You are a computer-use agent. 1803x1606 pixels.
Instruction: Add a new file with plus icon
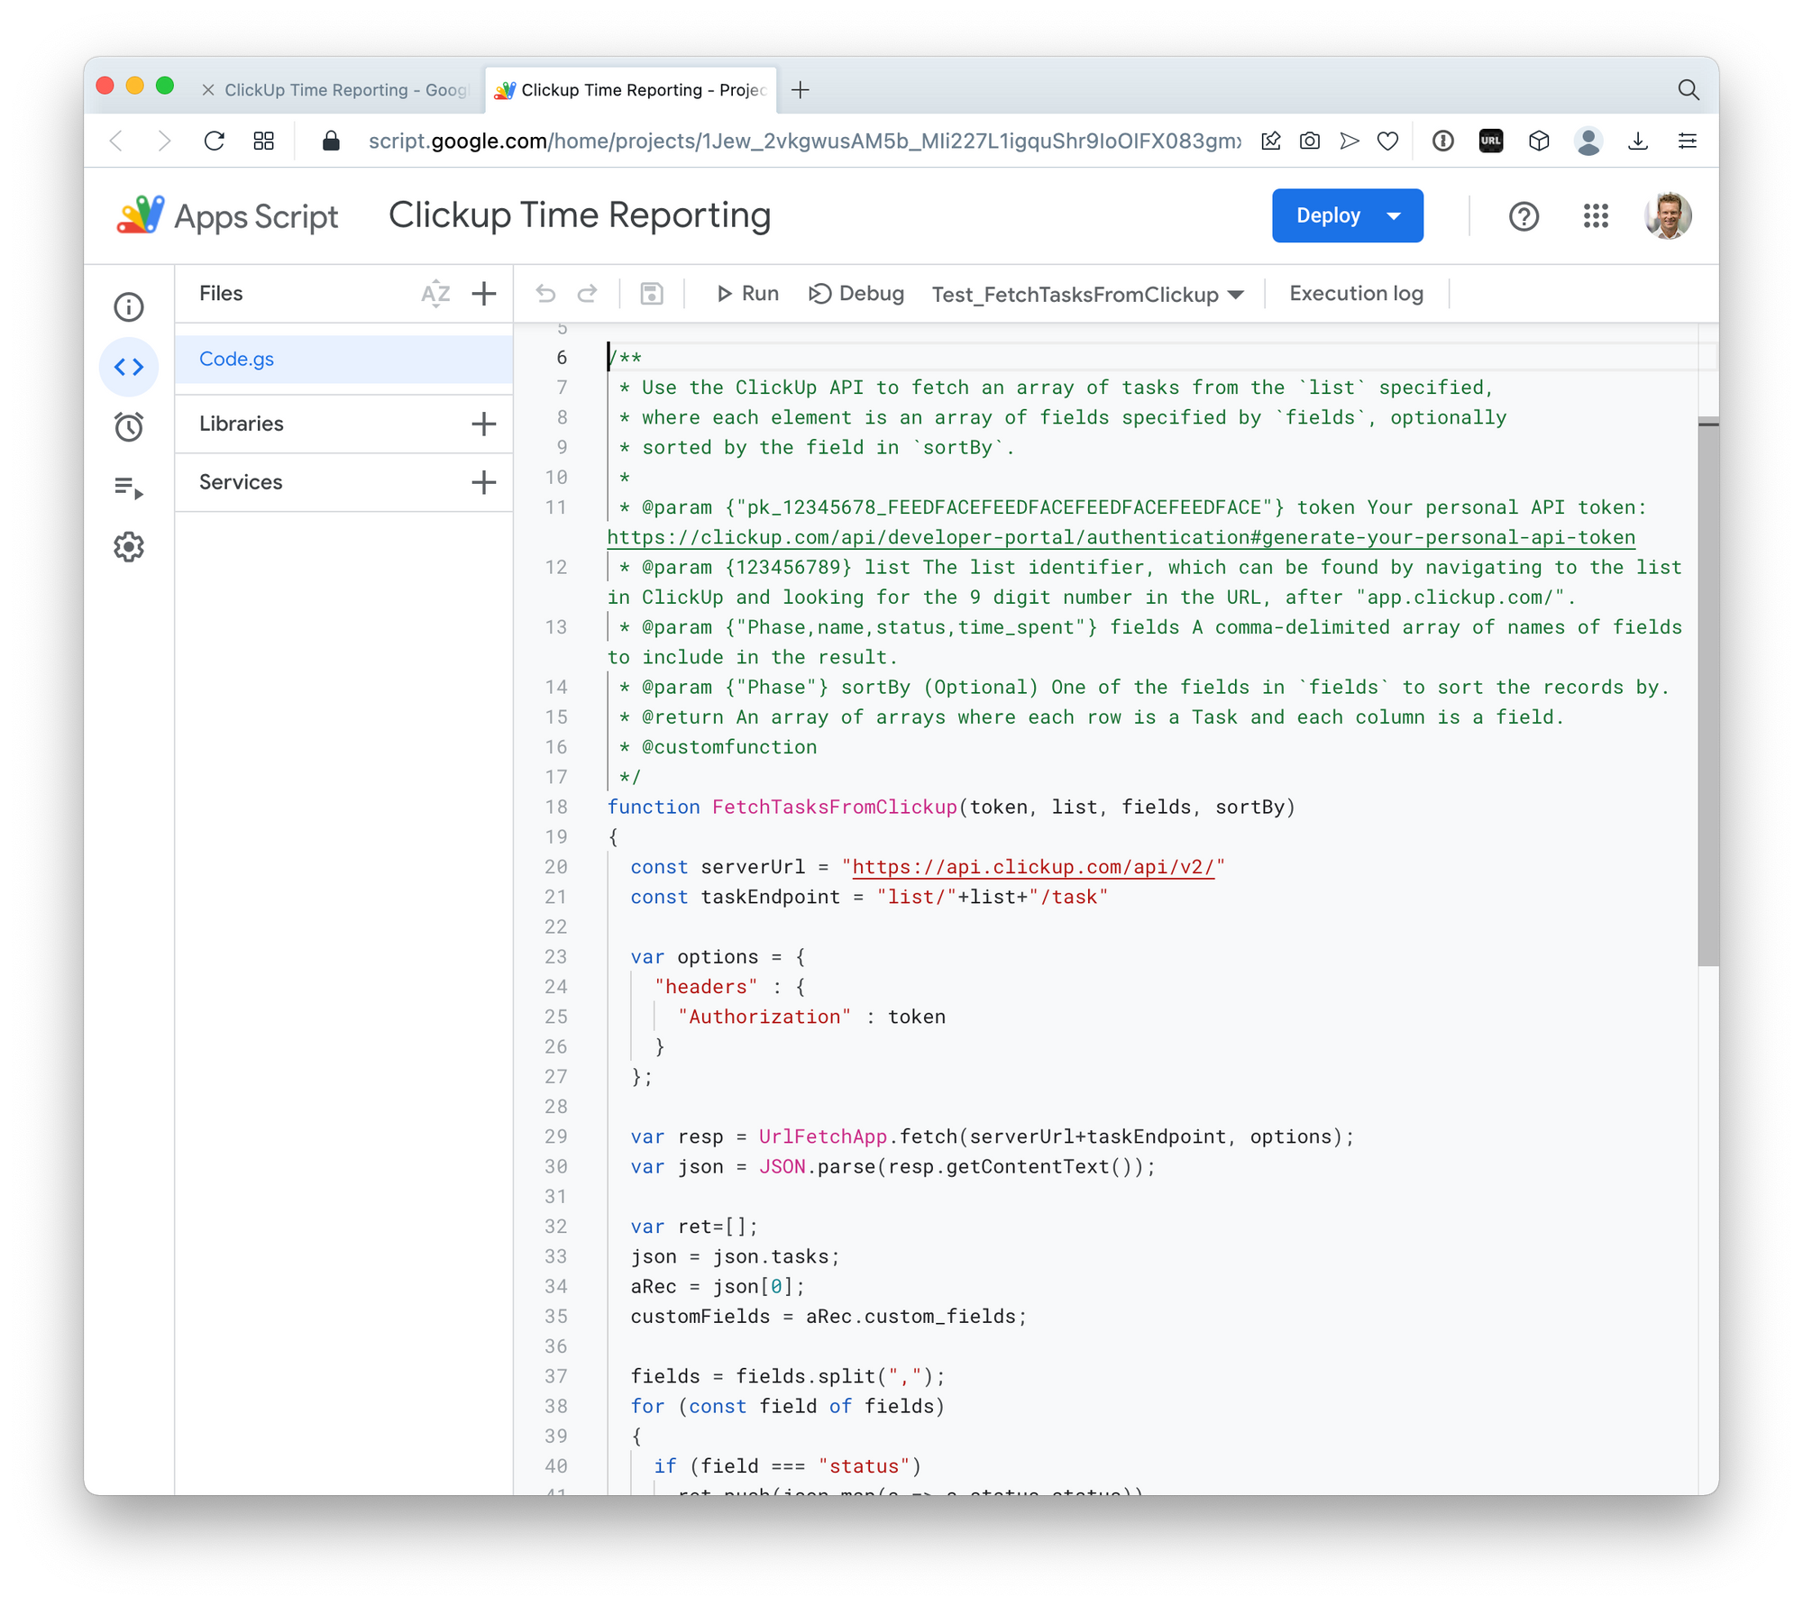click(484, 294)
